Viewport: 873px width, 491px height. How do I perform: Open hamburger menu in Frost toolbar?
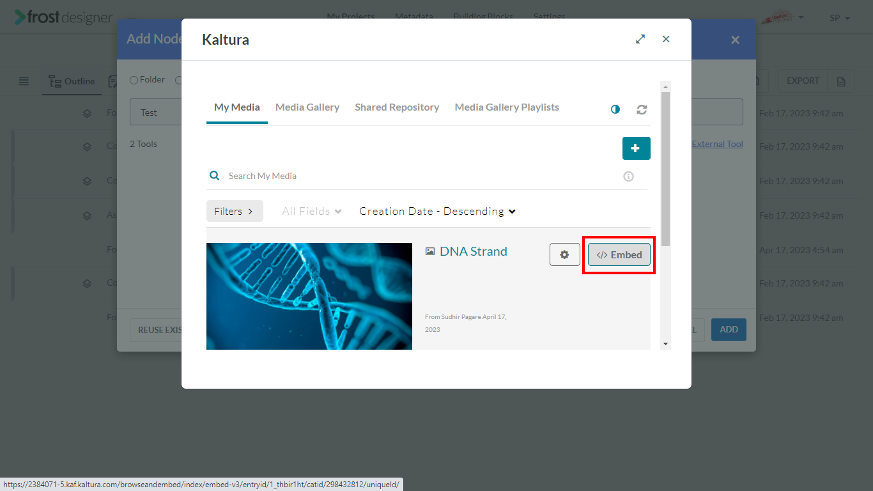pos(24,81)
